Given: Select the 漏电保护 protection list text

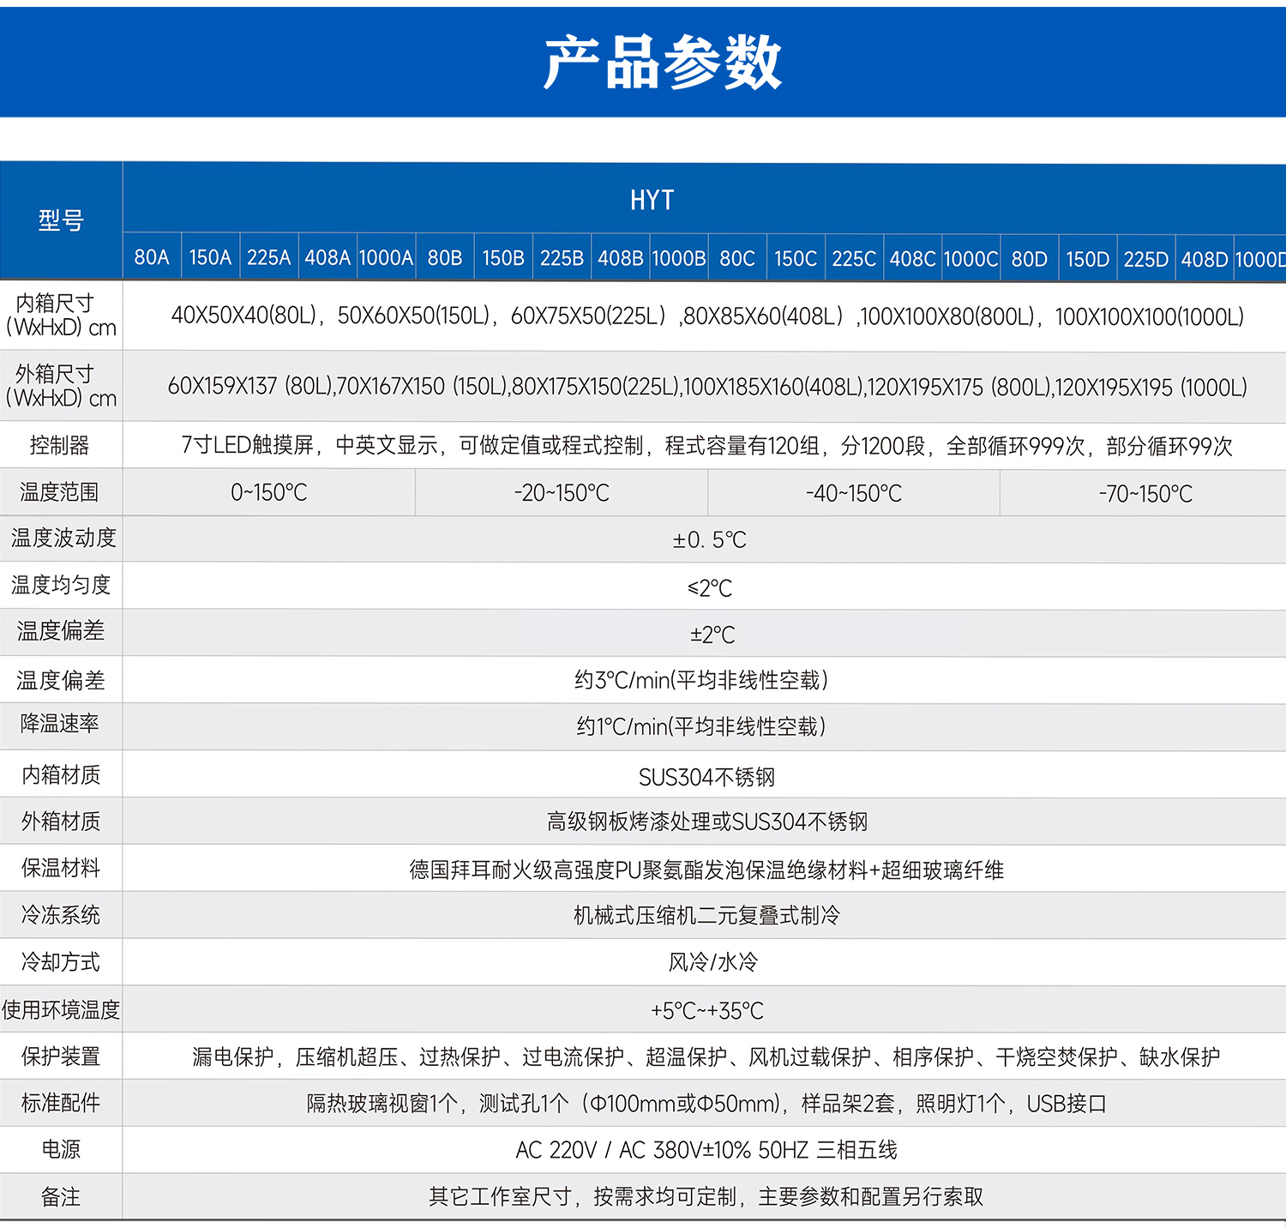Looking at the screenshot, I should (706, 1057).
